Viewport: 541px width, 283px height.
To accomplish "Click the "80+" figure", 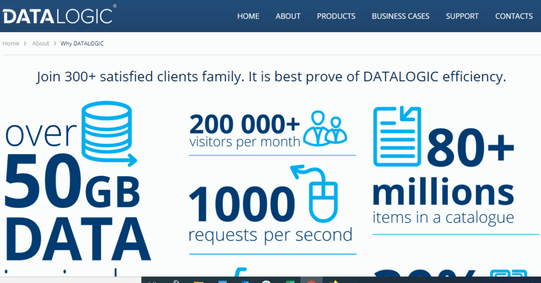I will tap(471, 148).
